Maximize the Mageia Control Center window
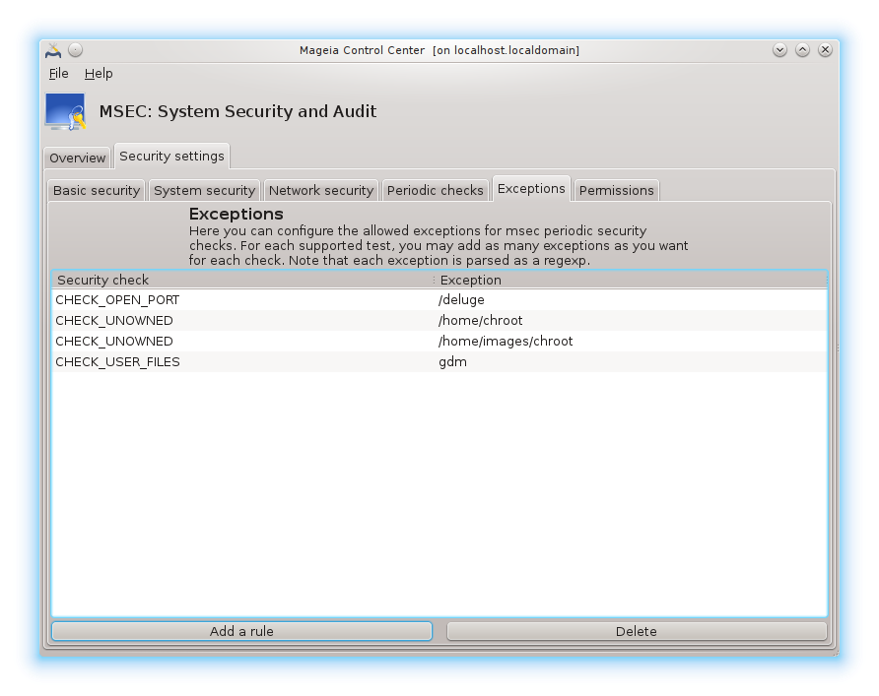The image size is (879, 696). pyautogui.click(x=802, y=49)
